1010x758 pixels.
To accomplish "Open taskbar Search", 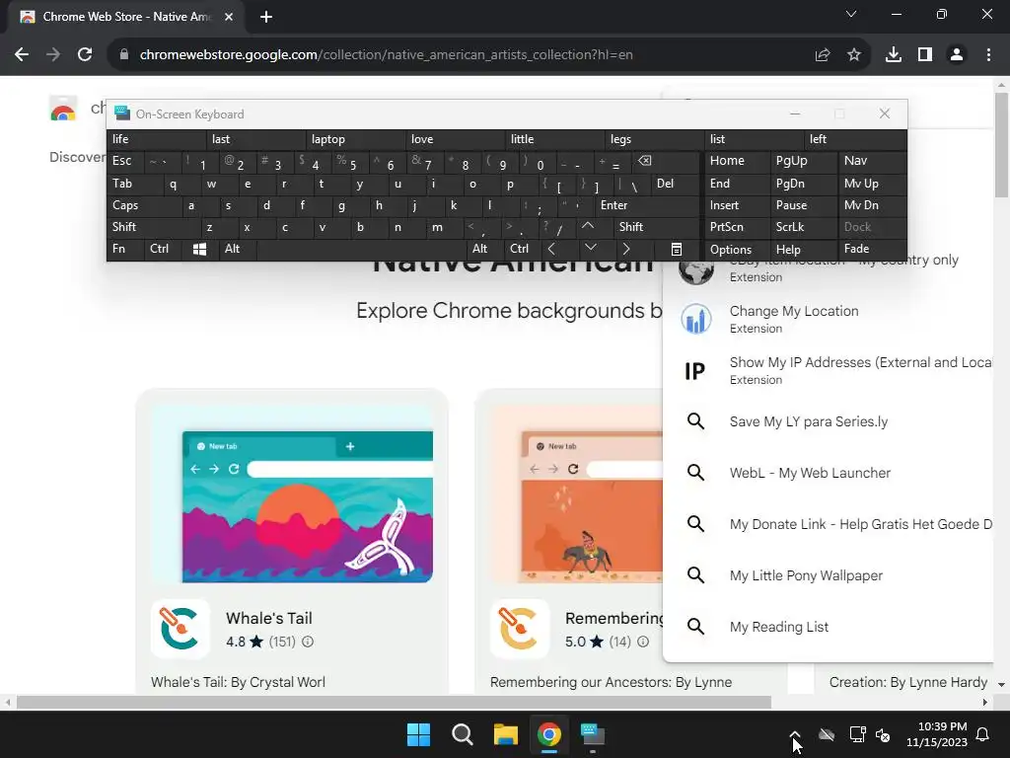I will pos(463,734).
